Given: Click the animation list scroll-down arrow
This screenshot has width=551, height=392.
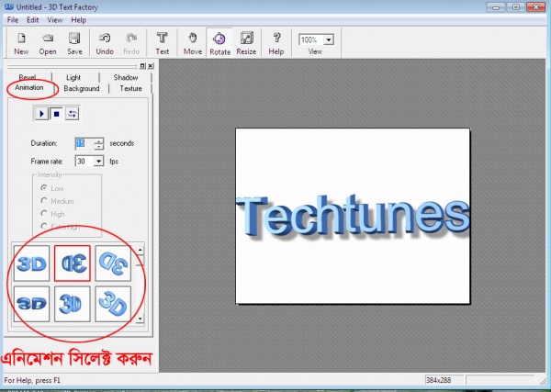Looking at the screenshot, I should [141, 319].
